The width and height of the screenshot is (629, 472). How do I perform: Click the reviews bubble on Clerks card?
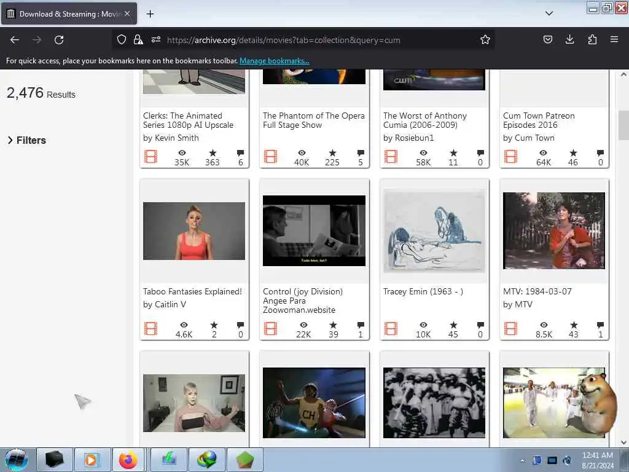240,153
